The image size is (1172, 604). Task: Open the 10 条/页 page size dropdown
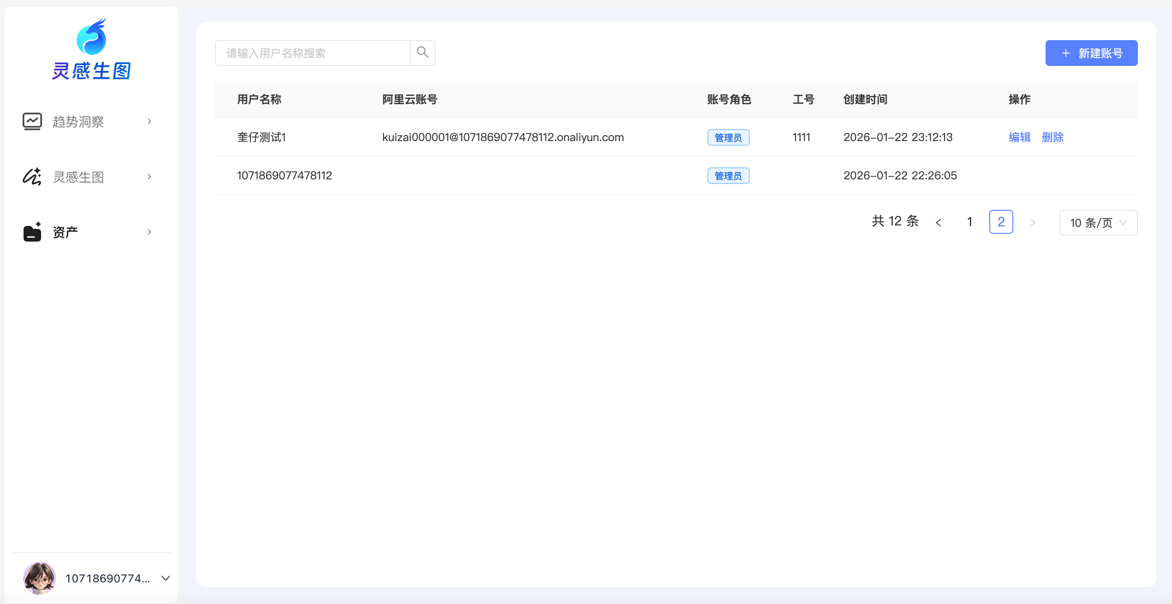coord(1098,223)
